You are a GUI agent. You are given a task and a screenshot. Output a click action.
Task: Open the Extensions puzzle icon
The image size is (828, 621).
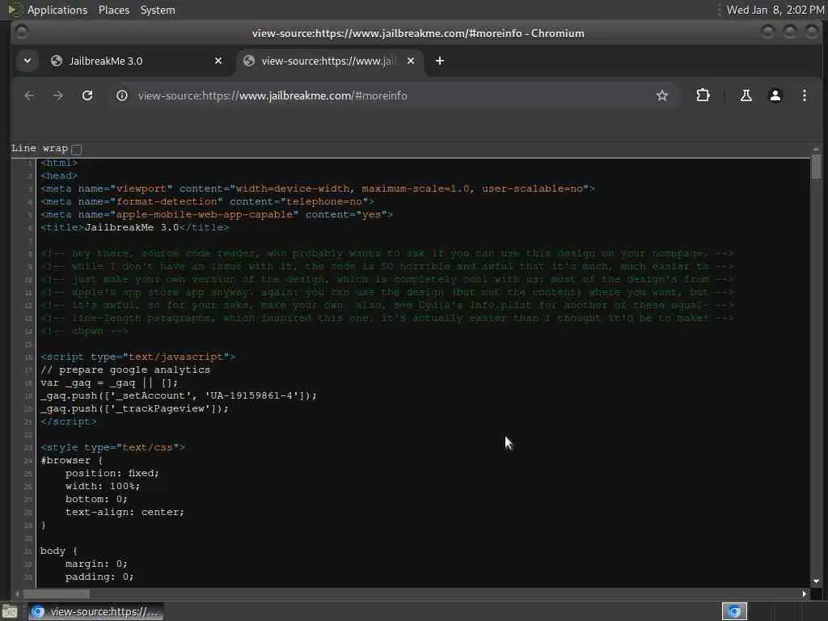703,95
